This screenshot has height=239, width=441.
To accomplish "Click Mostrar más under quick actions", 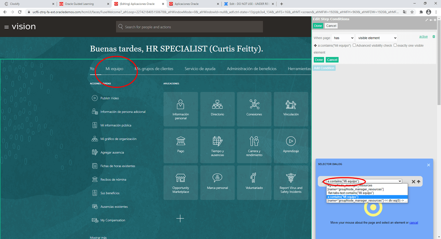I will (x=98, y=238).
